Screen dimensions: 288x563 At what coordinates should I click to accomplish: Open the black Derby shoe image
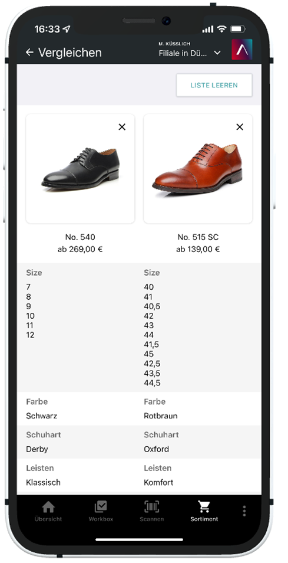[80, 169]
